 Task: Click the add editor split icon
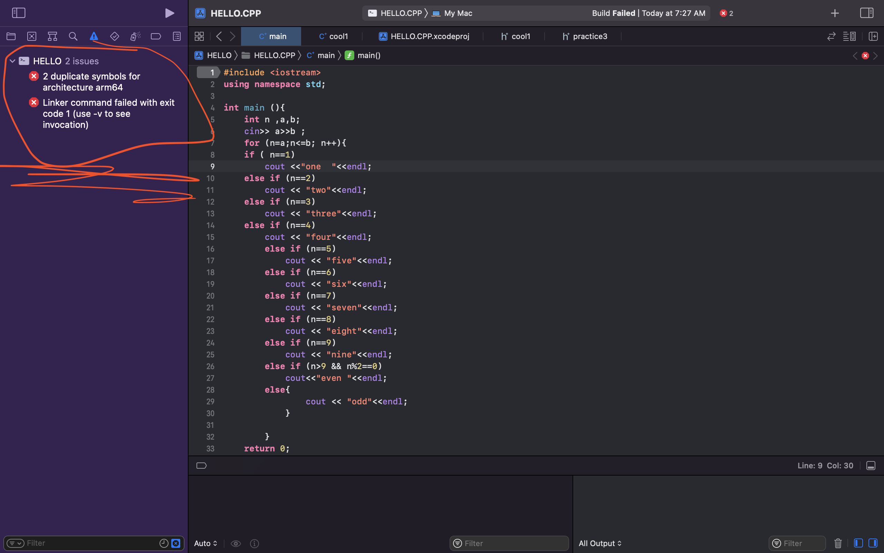873,36
